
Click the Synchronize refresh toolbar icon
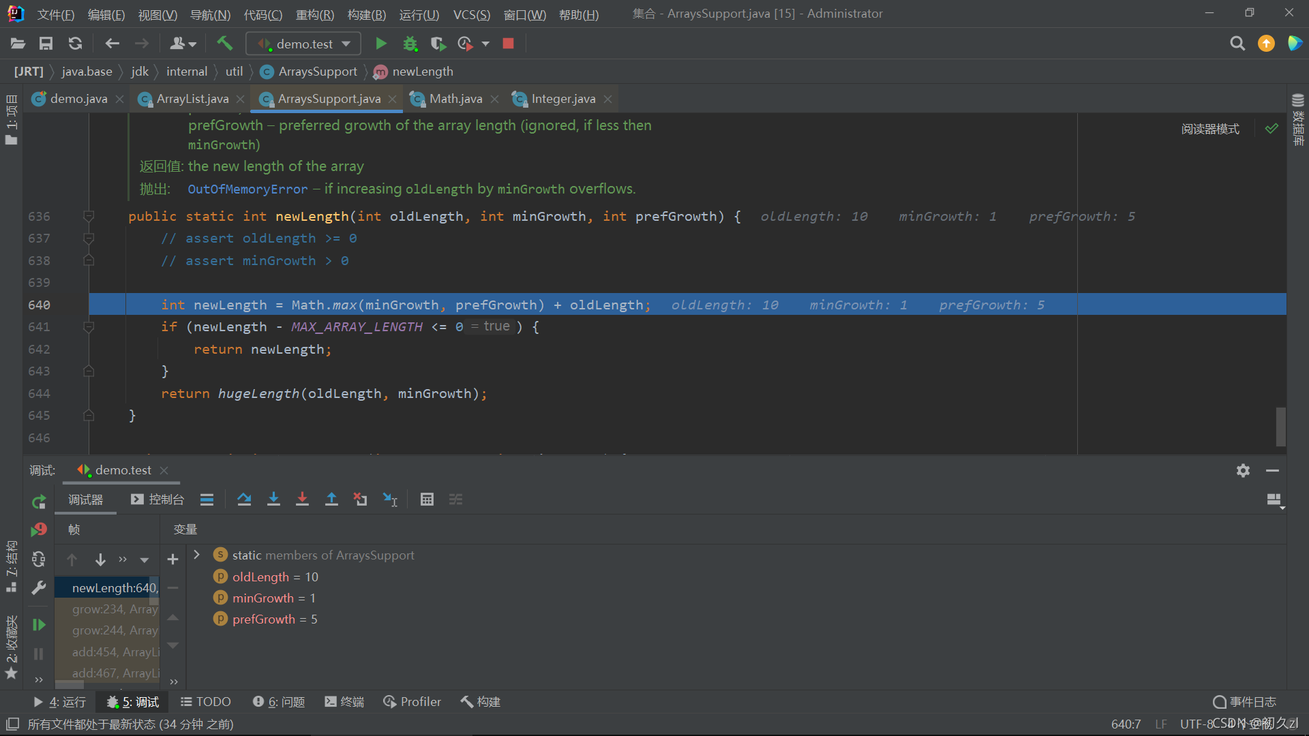click(x=75, y=44)
